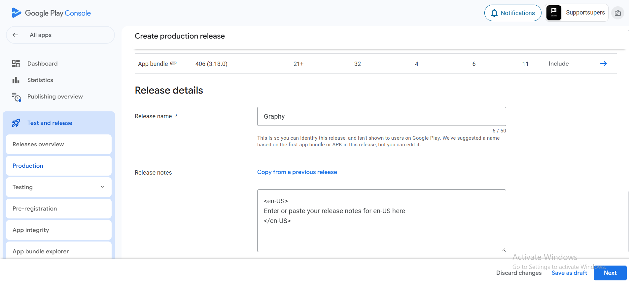Click Save as draft

pyautogui.click(x=569, y=273)
